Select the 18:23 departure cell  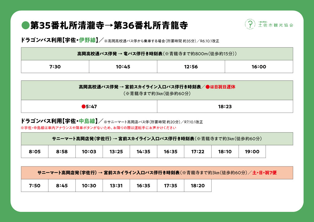[225, 107]
